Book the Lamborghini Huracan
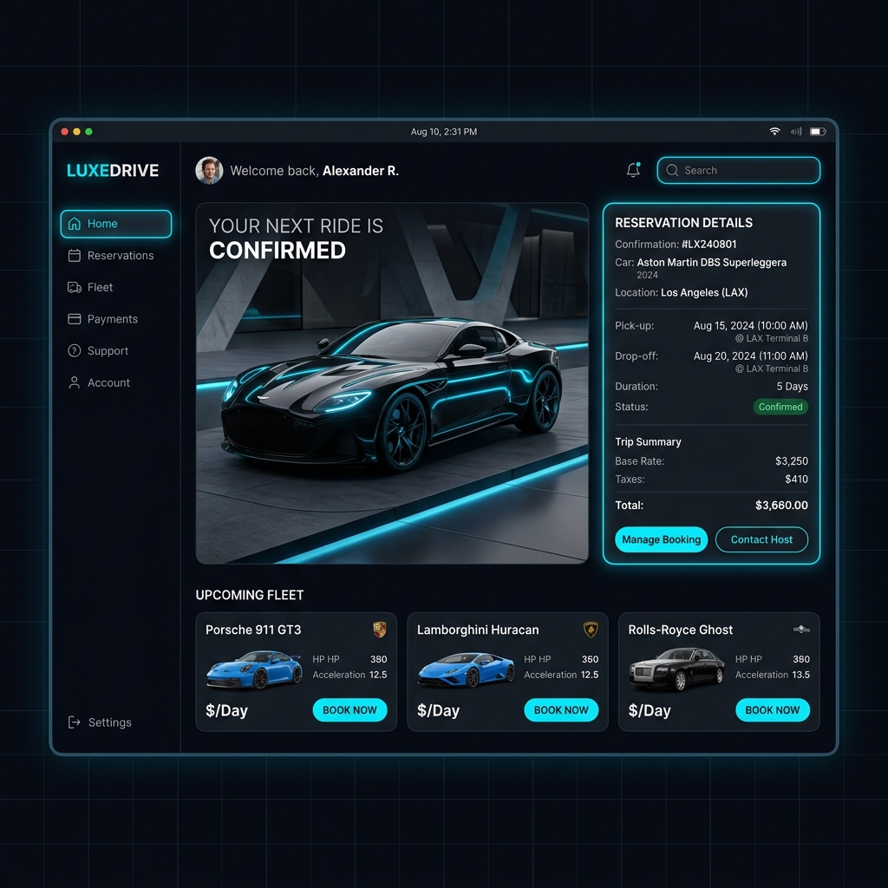The width and height of the screenshot is (888, 888). coord(561,710)
